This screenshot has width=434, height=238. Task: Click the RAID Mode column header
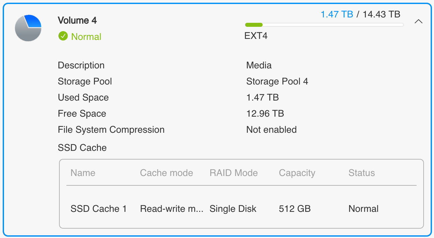233,173
